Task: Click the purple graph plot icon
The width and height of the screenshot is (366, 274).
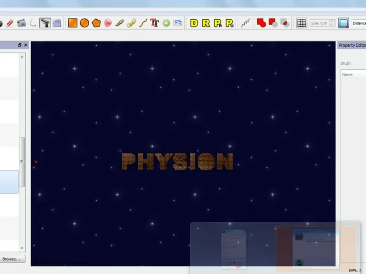Action: (x=57, y=23)
